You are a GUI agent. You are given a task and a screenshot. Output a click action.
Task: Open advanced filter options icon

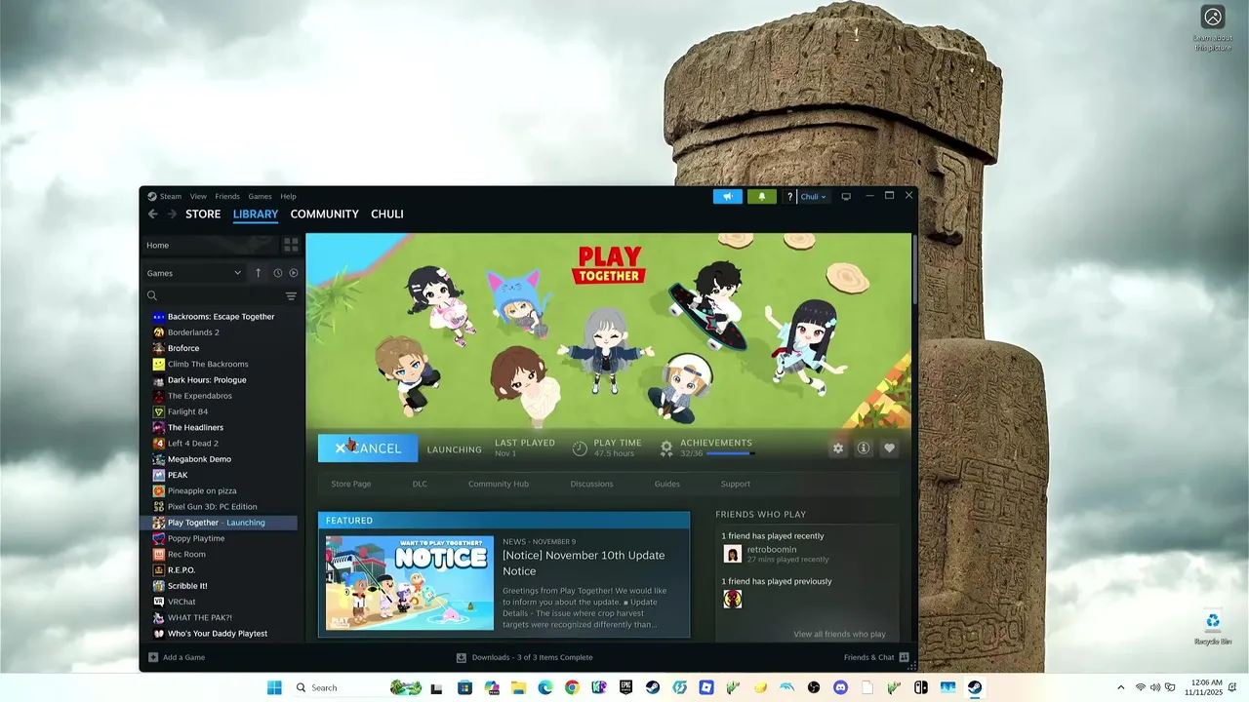(x=291, y=295)
